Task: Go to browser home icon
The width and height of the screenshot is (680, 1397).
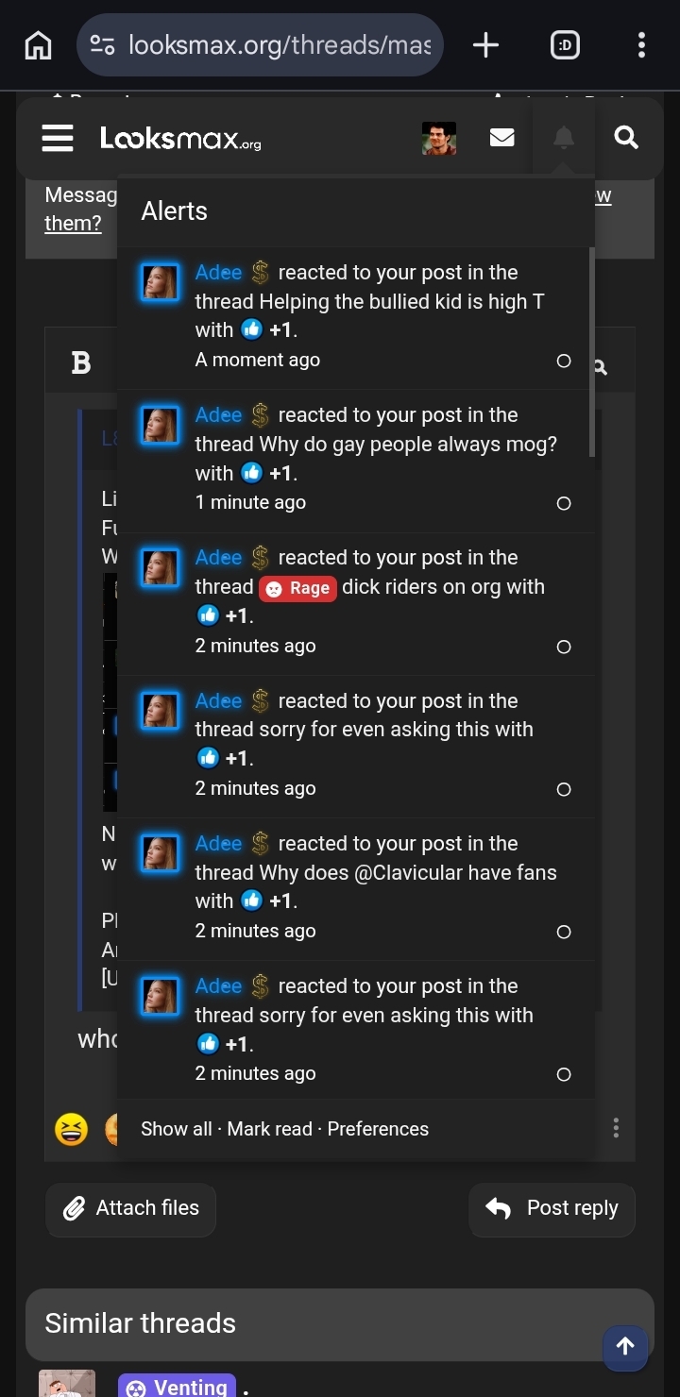Action: click(x=38, y=44)
